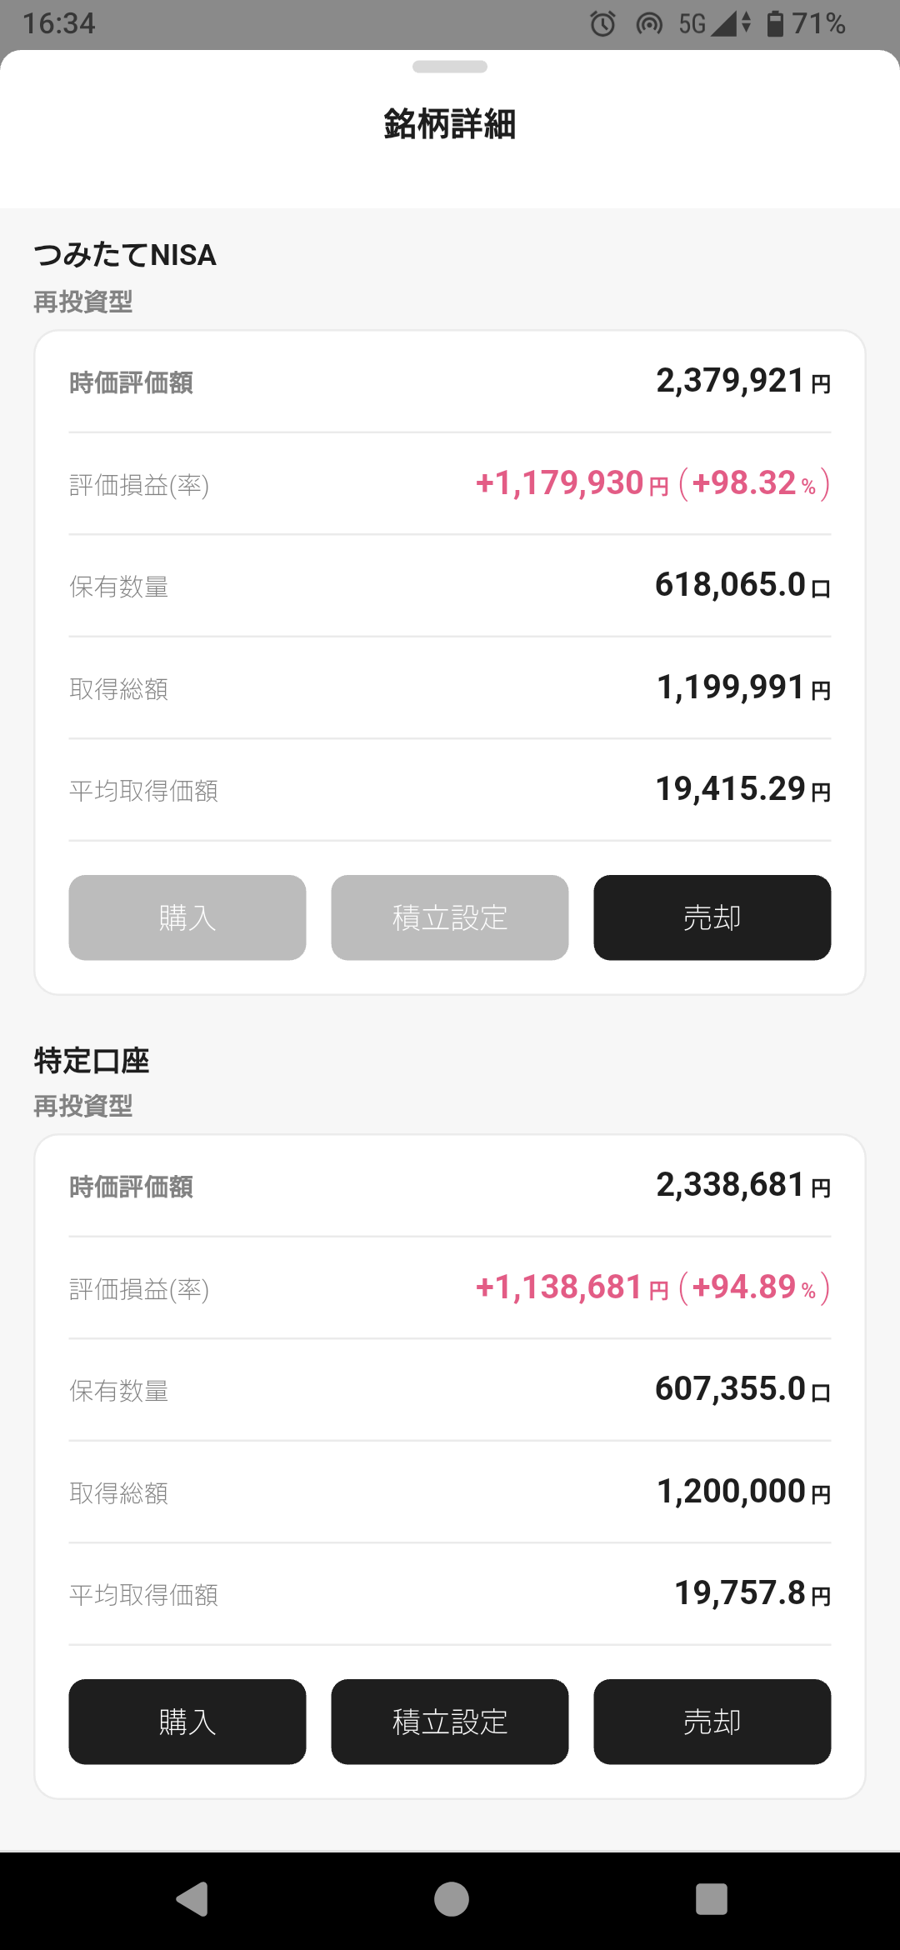Screen dimensions: 900x1950
Task: Tap the 銘柄詳細 page title
Action: pyautogui.click(x=450, y=124)
